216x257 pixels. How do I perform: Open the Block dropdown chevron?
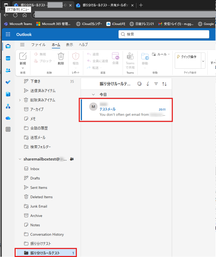click(54, 61)
